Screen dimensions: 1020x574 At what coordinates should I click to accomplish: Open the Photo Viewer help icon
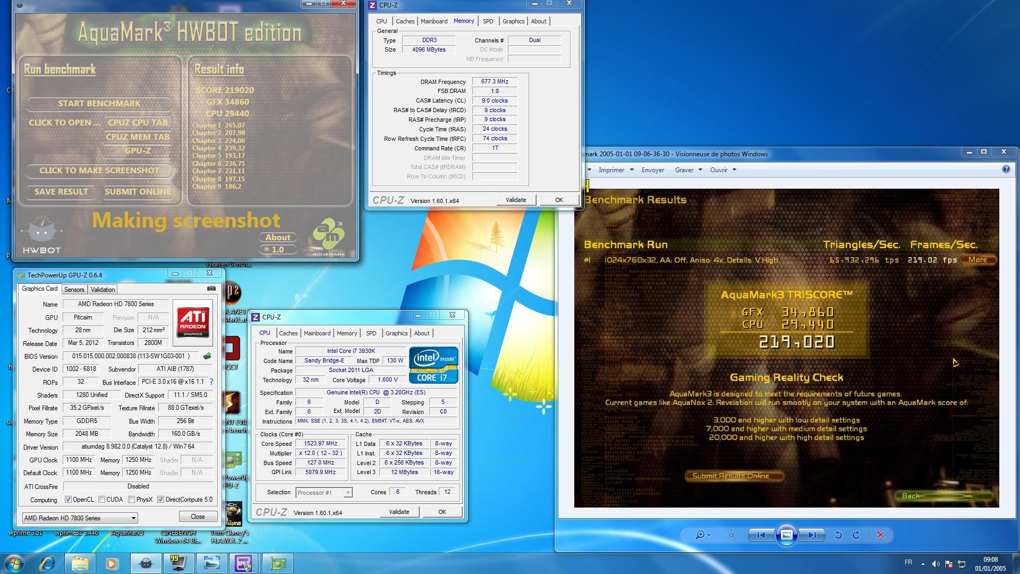coord(1006,169)
